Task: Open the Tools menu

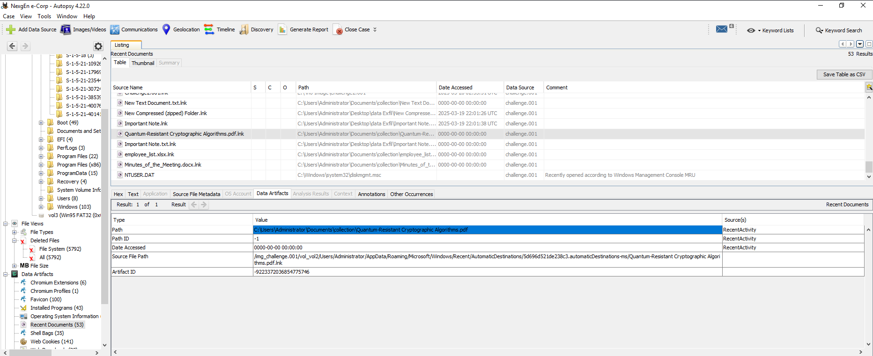Action: pos(44,16)
